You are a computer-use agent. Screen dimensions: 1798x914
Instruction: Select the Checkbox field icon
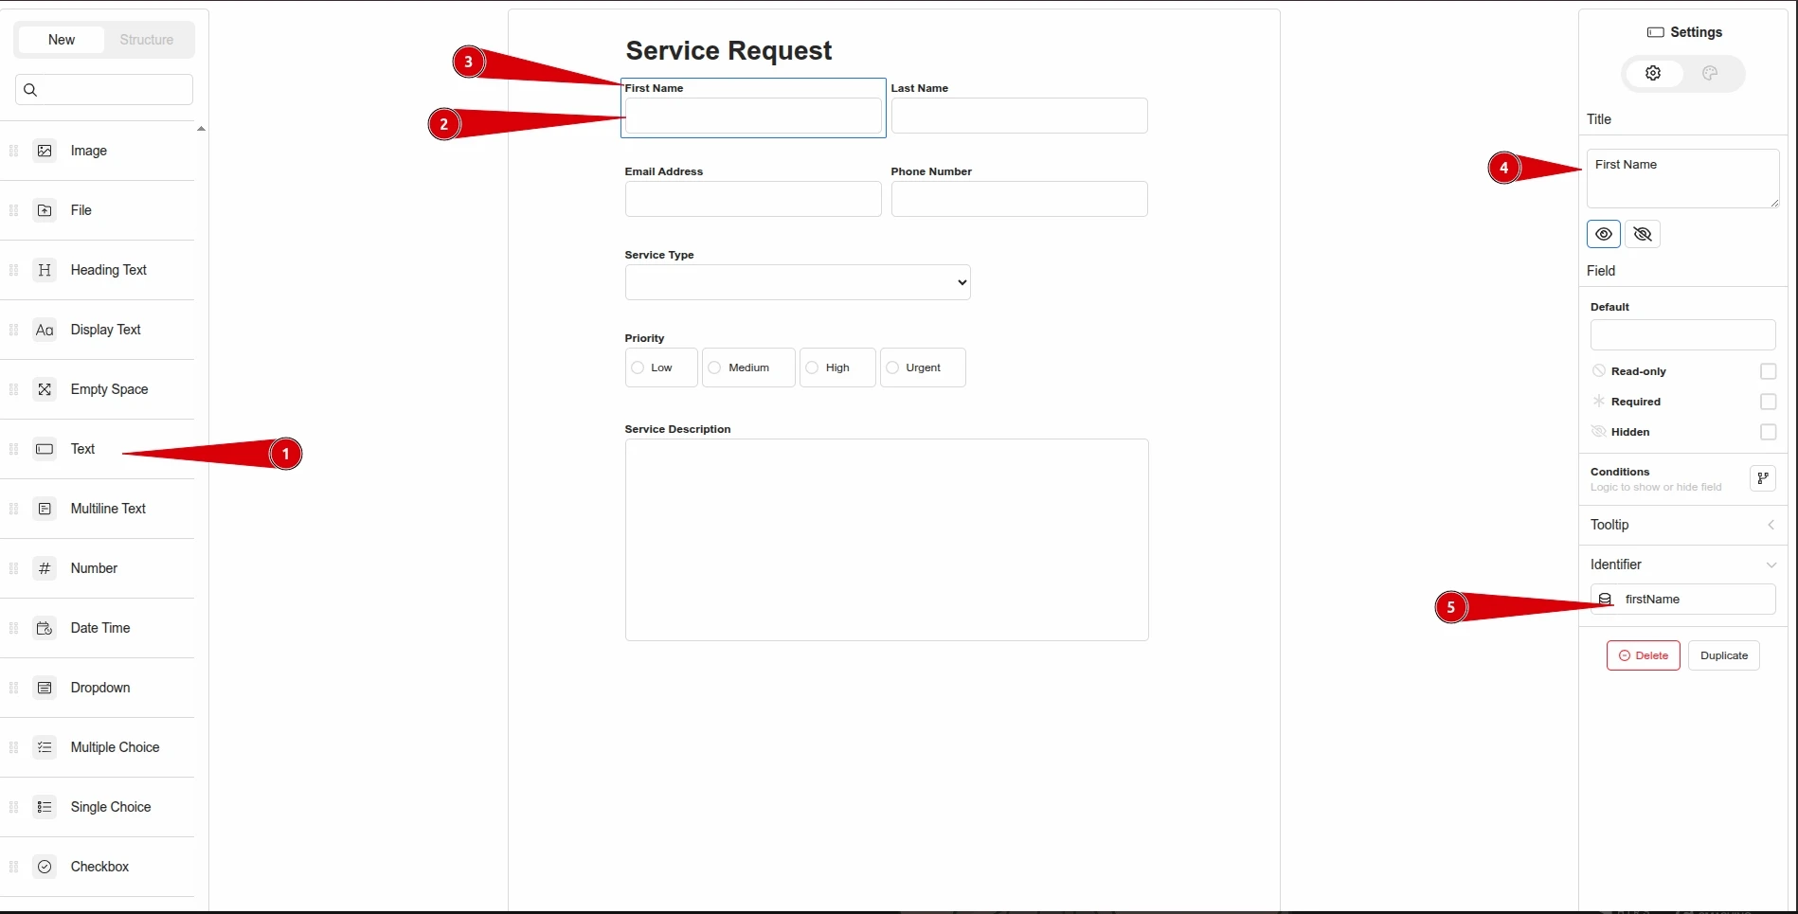(45, 867)
